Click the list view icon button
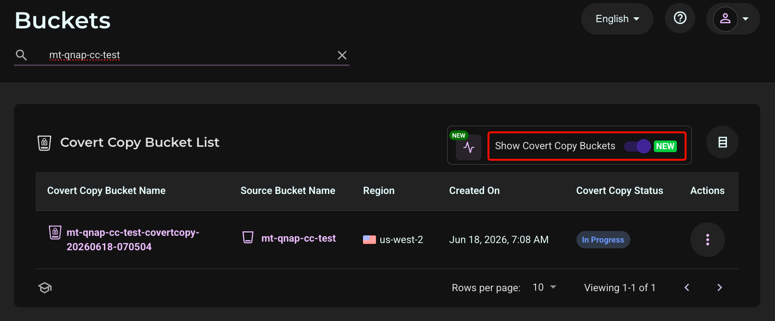775x321 pixels. (722, 142)
